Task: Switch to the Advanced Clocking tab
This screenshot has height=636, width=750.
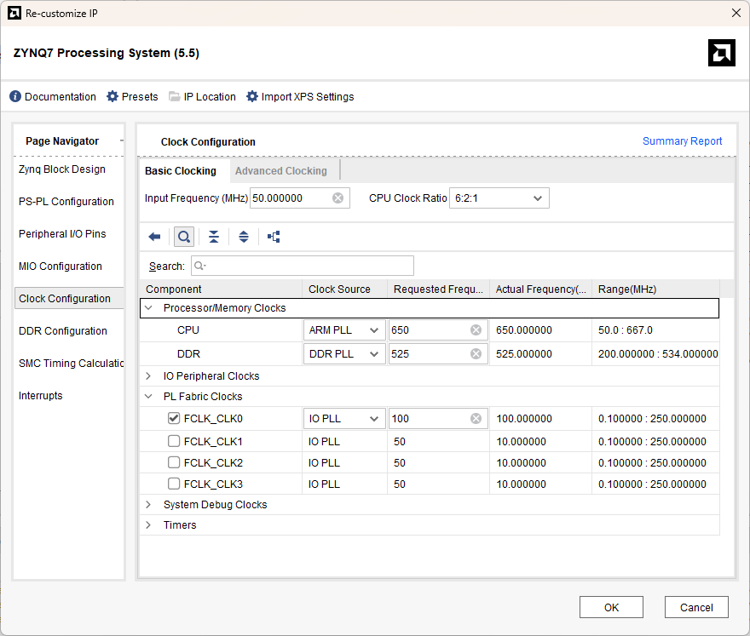Action: (280, 171)
